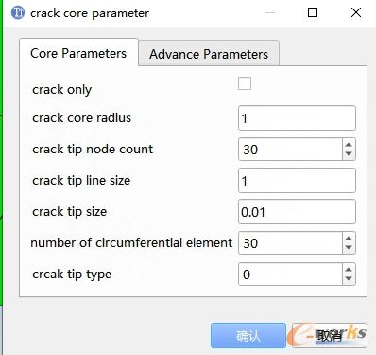This screenshot has height=355, width=376.
Task: Enable the crack only checkbox
Action: tap(245, 83)
